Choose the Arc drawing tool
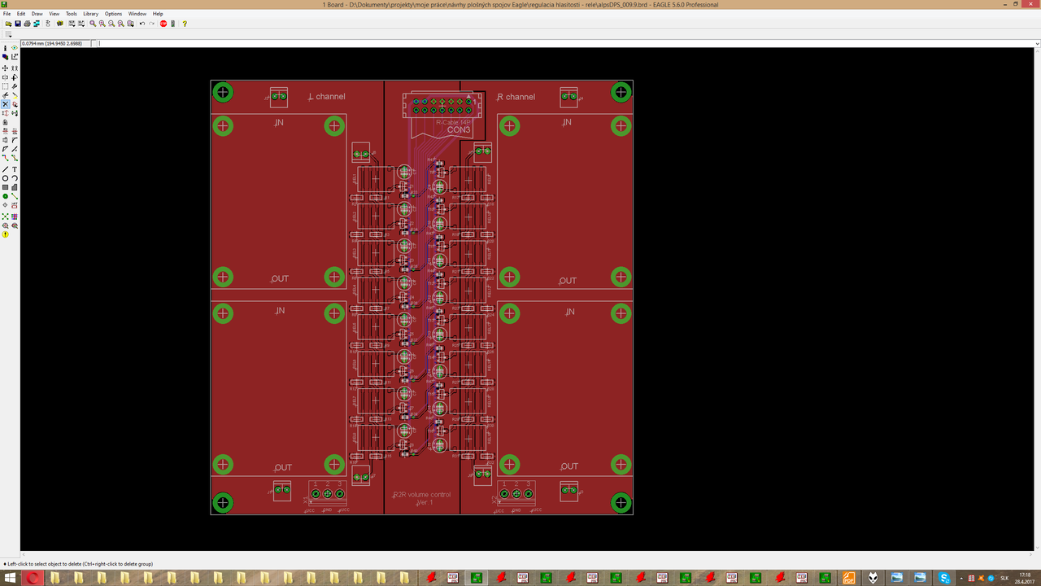Viewport: 1041px width, 586px height. click(15, 178)
